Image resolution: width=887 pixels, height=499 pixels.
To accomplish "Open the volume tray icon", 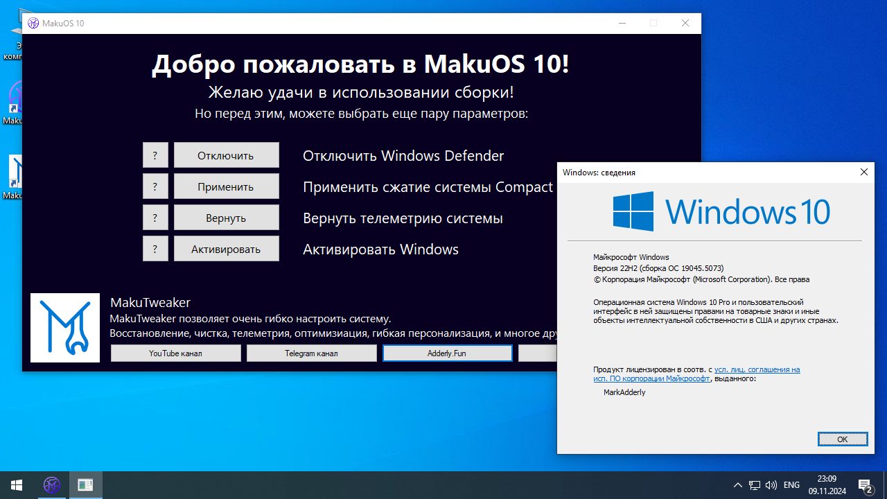I will (771, 485).
